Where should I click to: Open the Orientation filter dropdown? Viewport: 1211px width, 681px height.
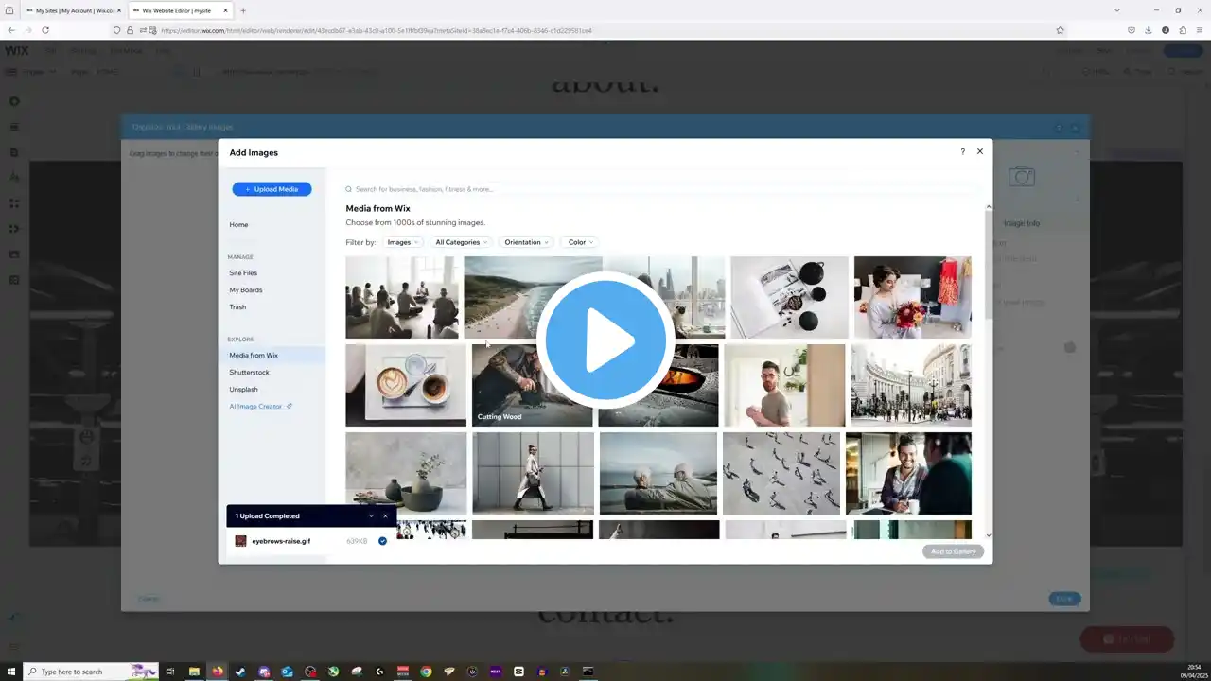click(525, 242)
